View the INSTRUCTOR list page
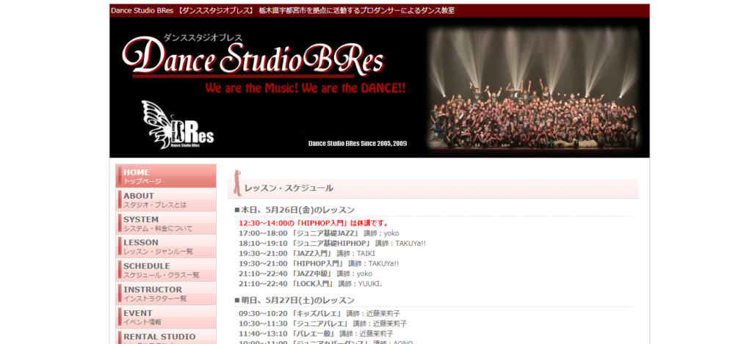This screenshot has width=752, height=344. click(x=165, y=293)
